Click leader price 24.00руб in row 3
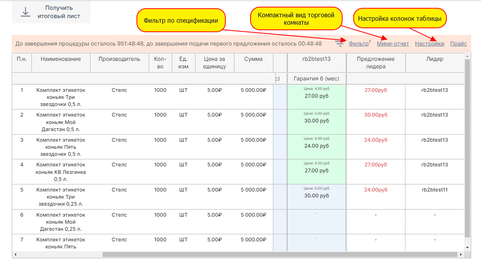Viewport: 481px width, 259px height. (x=376, y=140)
